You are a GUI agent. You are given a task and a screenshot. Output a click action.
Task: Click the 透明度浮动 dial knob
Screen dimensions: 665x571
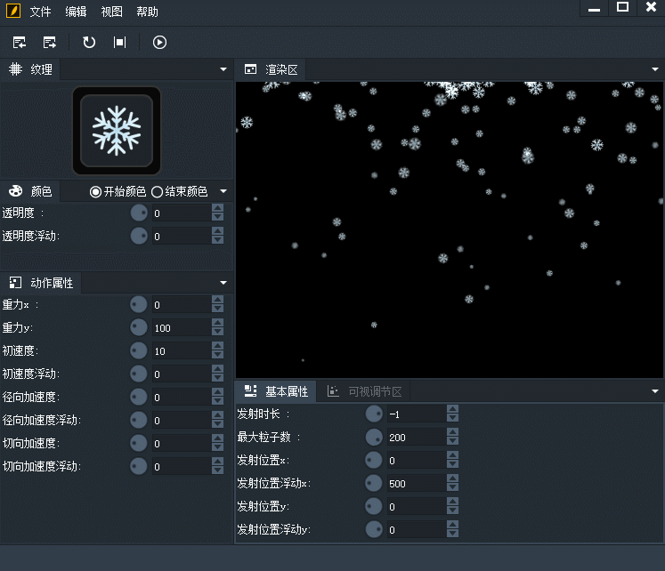point(139,236)
